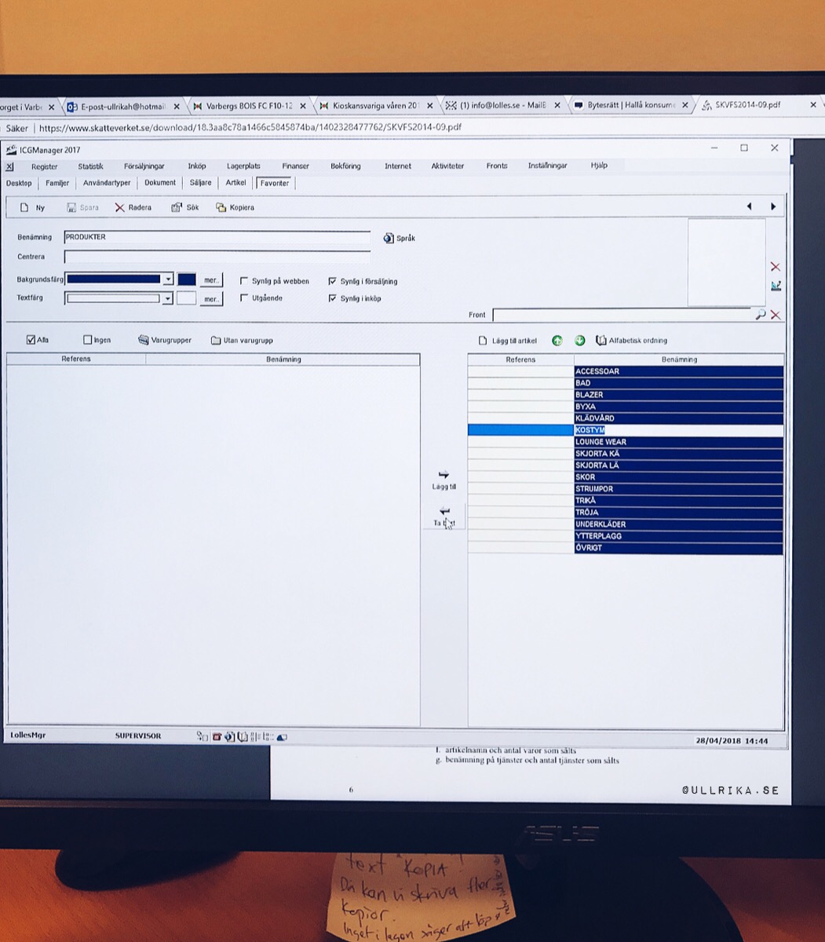Click the Alfabetisk ordning sort icon

(601, 341)
